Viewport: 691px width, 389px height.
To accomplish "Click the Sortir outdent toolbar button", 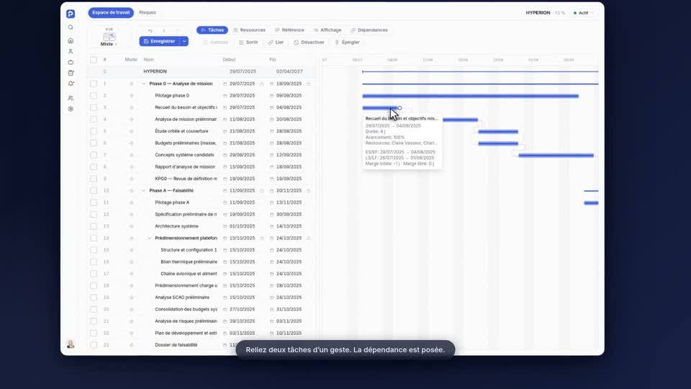I will click(x=248, y=43).
